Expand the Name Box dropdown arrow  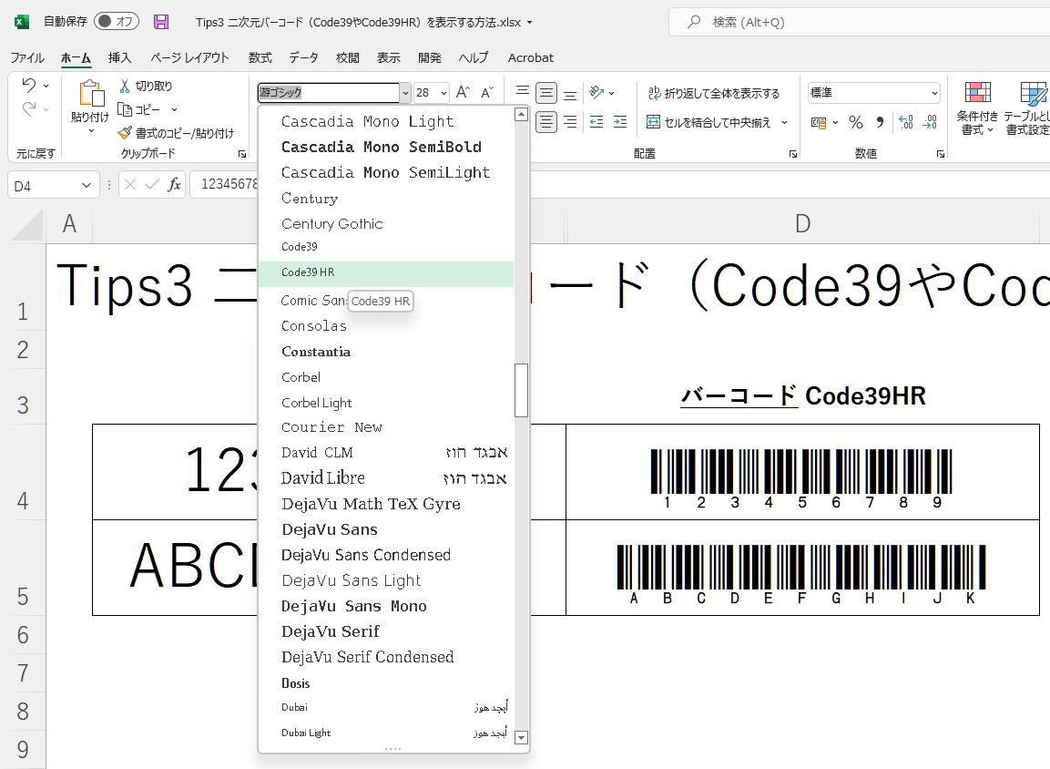pos(87,185)
